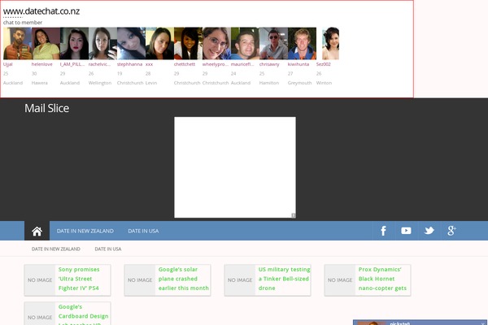Open Google's Cardboard Design article
This screenshot has height=325, width=488.
click(x=84, y=314)
